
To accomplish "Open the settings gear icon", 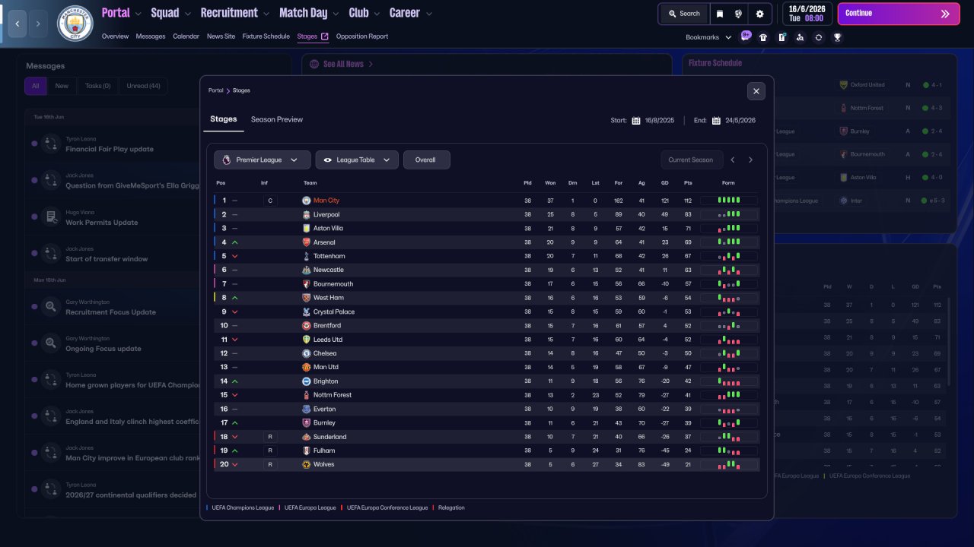I will (759, 14).
